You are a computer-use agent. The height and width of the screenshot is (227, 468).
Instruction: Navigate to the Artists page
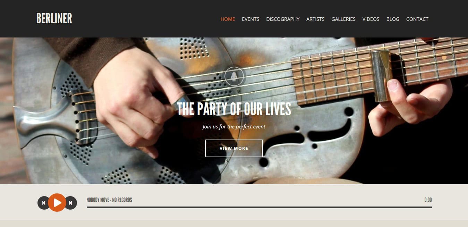pos(315,19)
